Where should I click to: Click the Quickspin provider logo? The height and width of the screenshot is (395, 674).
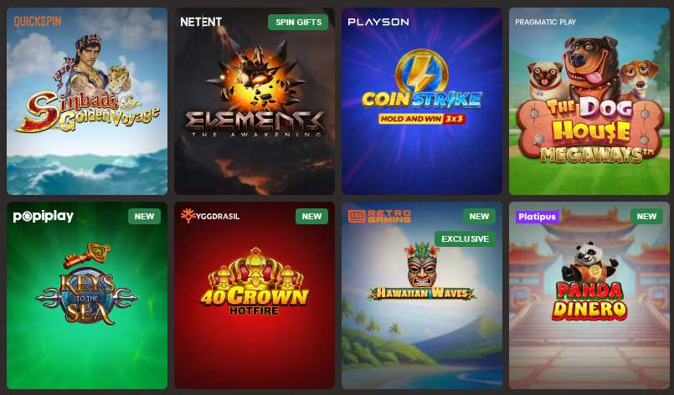click(x=38, y=21)
